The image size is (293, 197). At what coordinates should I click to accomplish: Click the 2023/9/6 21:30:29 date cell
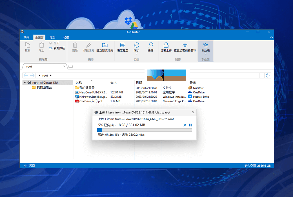coord(146,97)
